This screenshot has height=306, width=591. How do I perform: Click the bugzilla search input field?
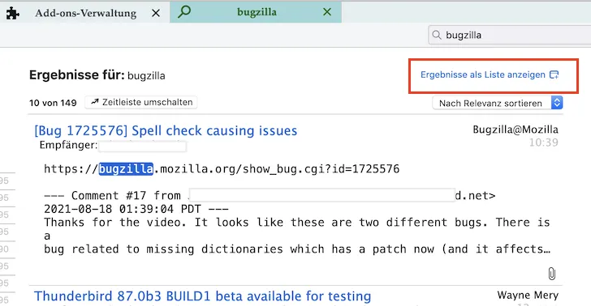point(510,35)
